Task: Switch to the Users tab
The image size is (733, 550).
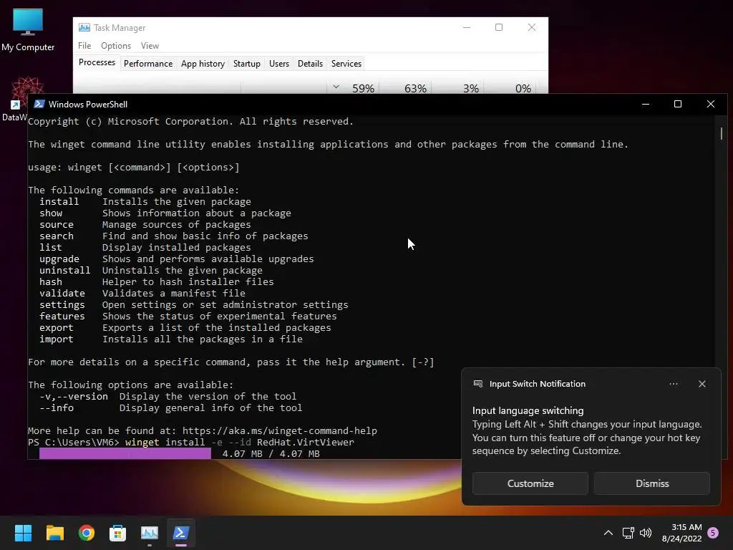Action: [x=279, y=64]
